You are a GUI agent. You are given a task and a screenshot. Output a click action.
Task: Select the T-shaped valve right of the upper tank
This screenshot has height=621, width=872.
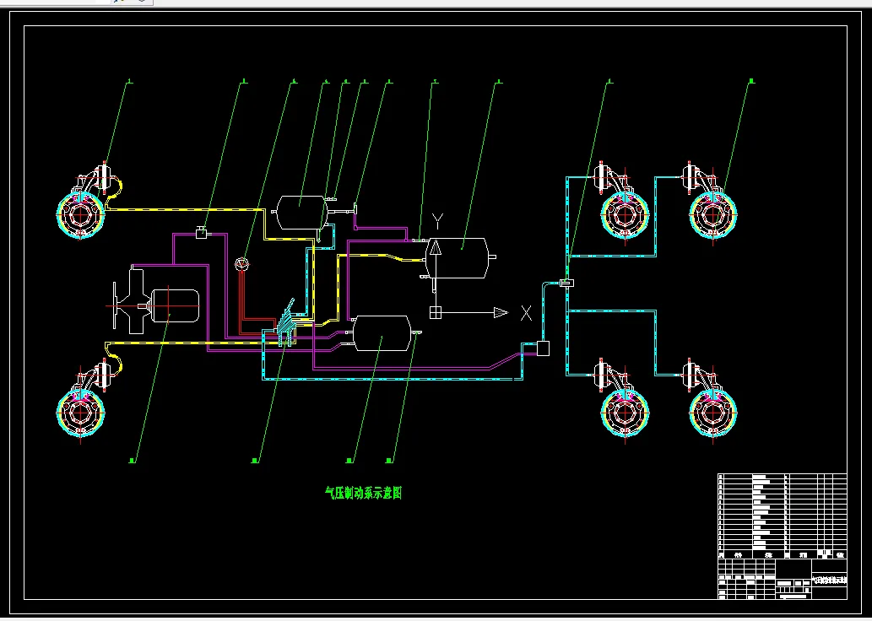click(x=355, y=209)
